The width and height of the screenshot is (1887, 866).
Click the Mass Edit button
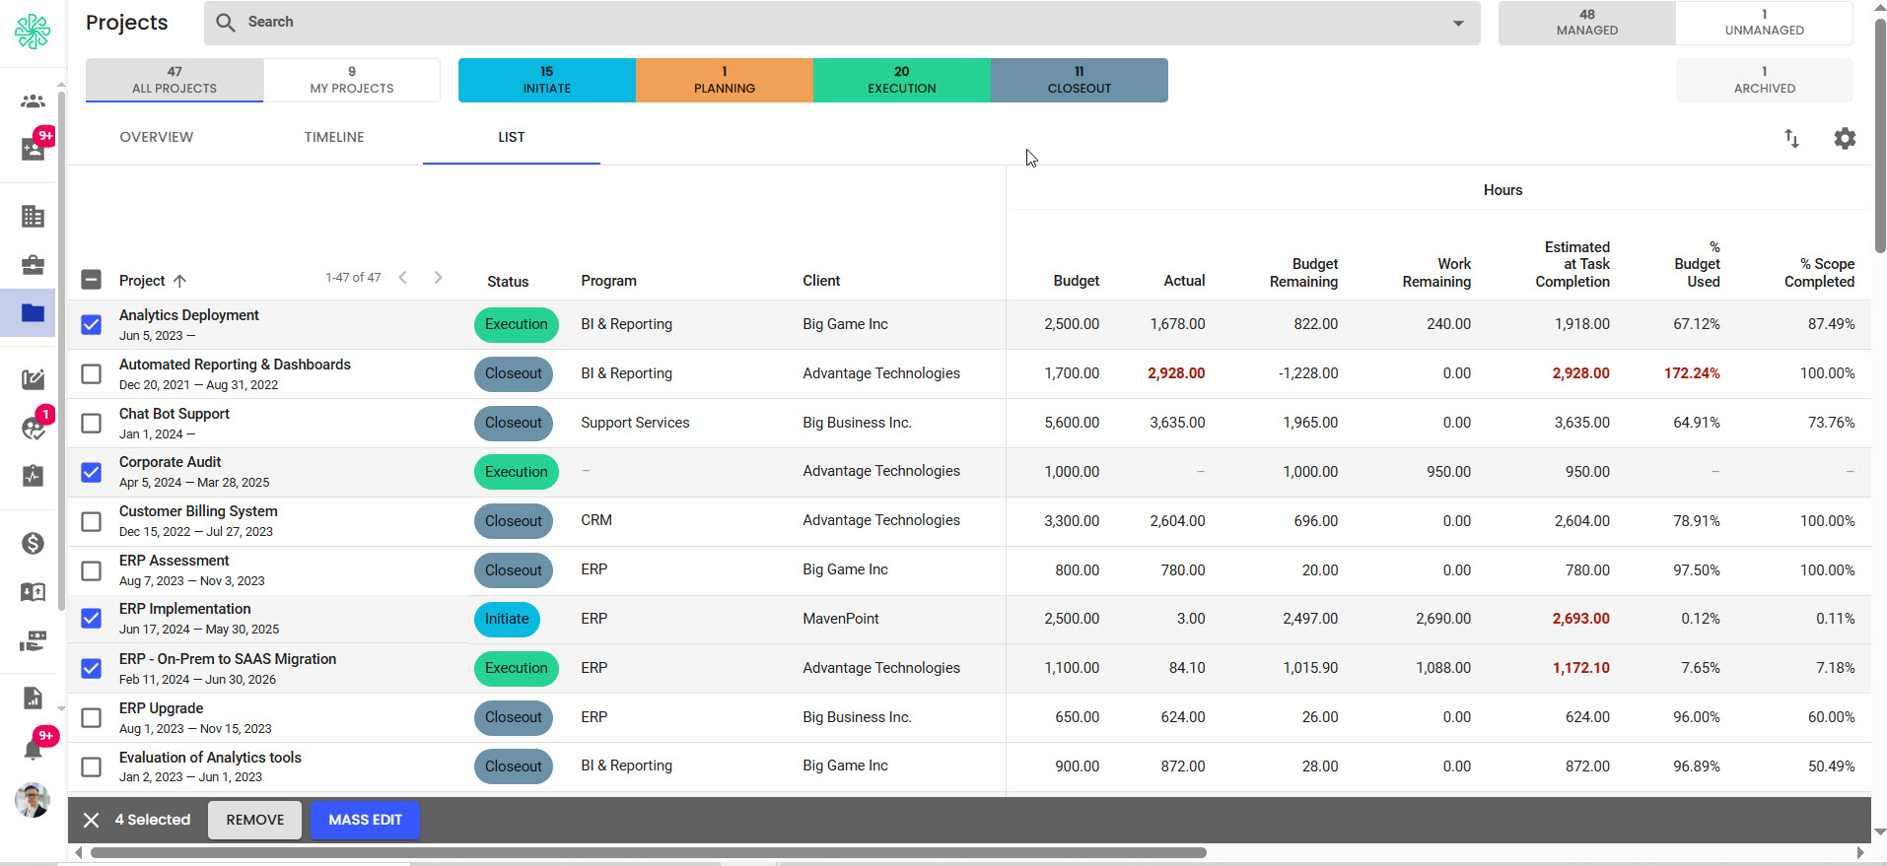pyautogui.click(x=365, y=820)
